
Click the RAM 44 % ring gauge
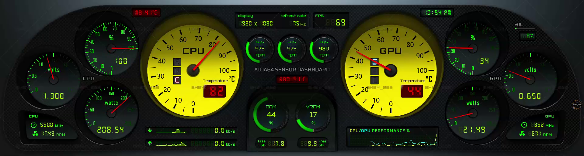(270, 115)
